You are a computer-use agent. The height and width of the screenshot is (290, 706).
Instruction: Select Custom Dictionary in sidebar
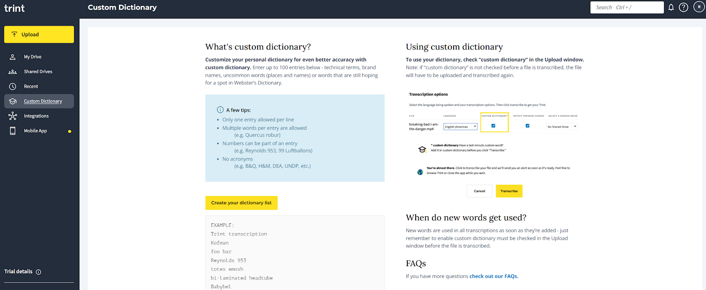pyautogui.click(x=39, y=101)
